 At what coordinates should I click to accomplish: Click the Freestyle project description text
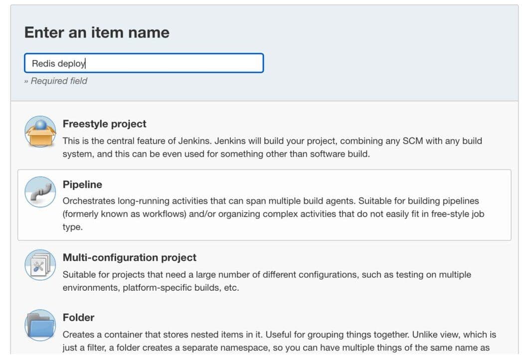(272, 147)
